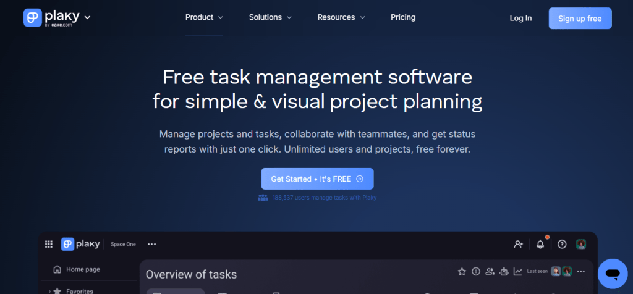
Task: Click the board members icon
Action: click(490, 271)
